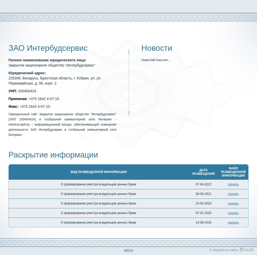Open the epfr.by footer link
257x255 pixels.
click(x=128, y=250)
